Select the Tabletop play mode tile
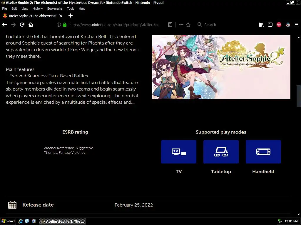The height and width of the screenshot is (225, 301). tap(221, 152)
